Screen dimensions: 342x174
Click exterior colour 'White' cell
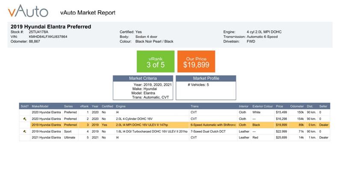256,112
